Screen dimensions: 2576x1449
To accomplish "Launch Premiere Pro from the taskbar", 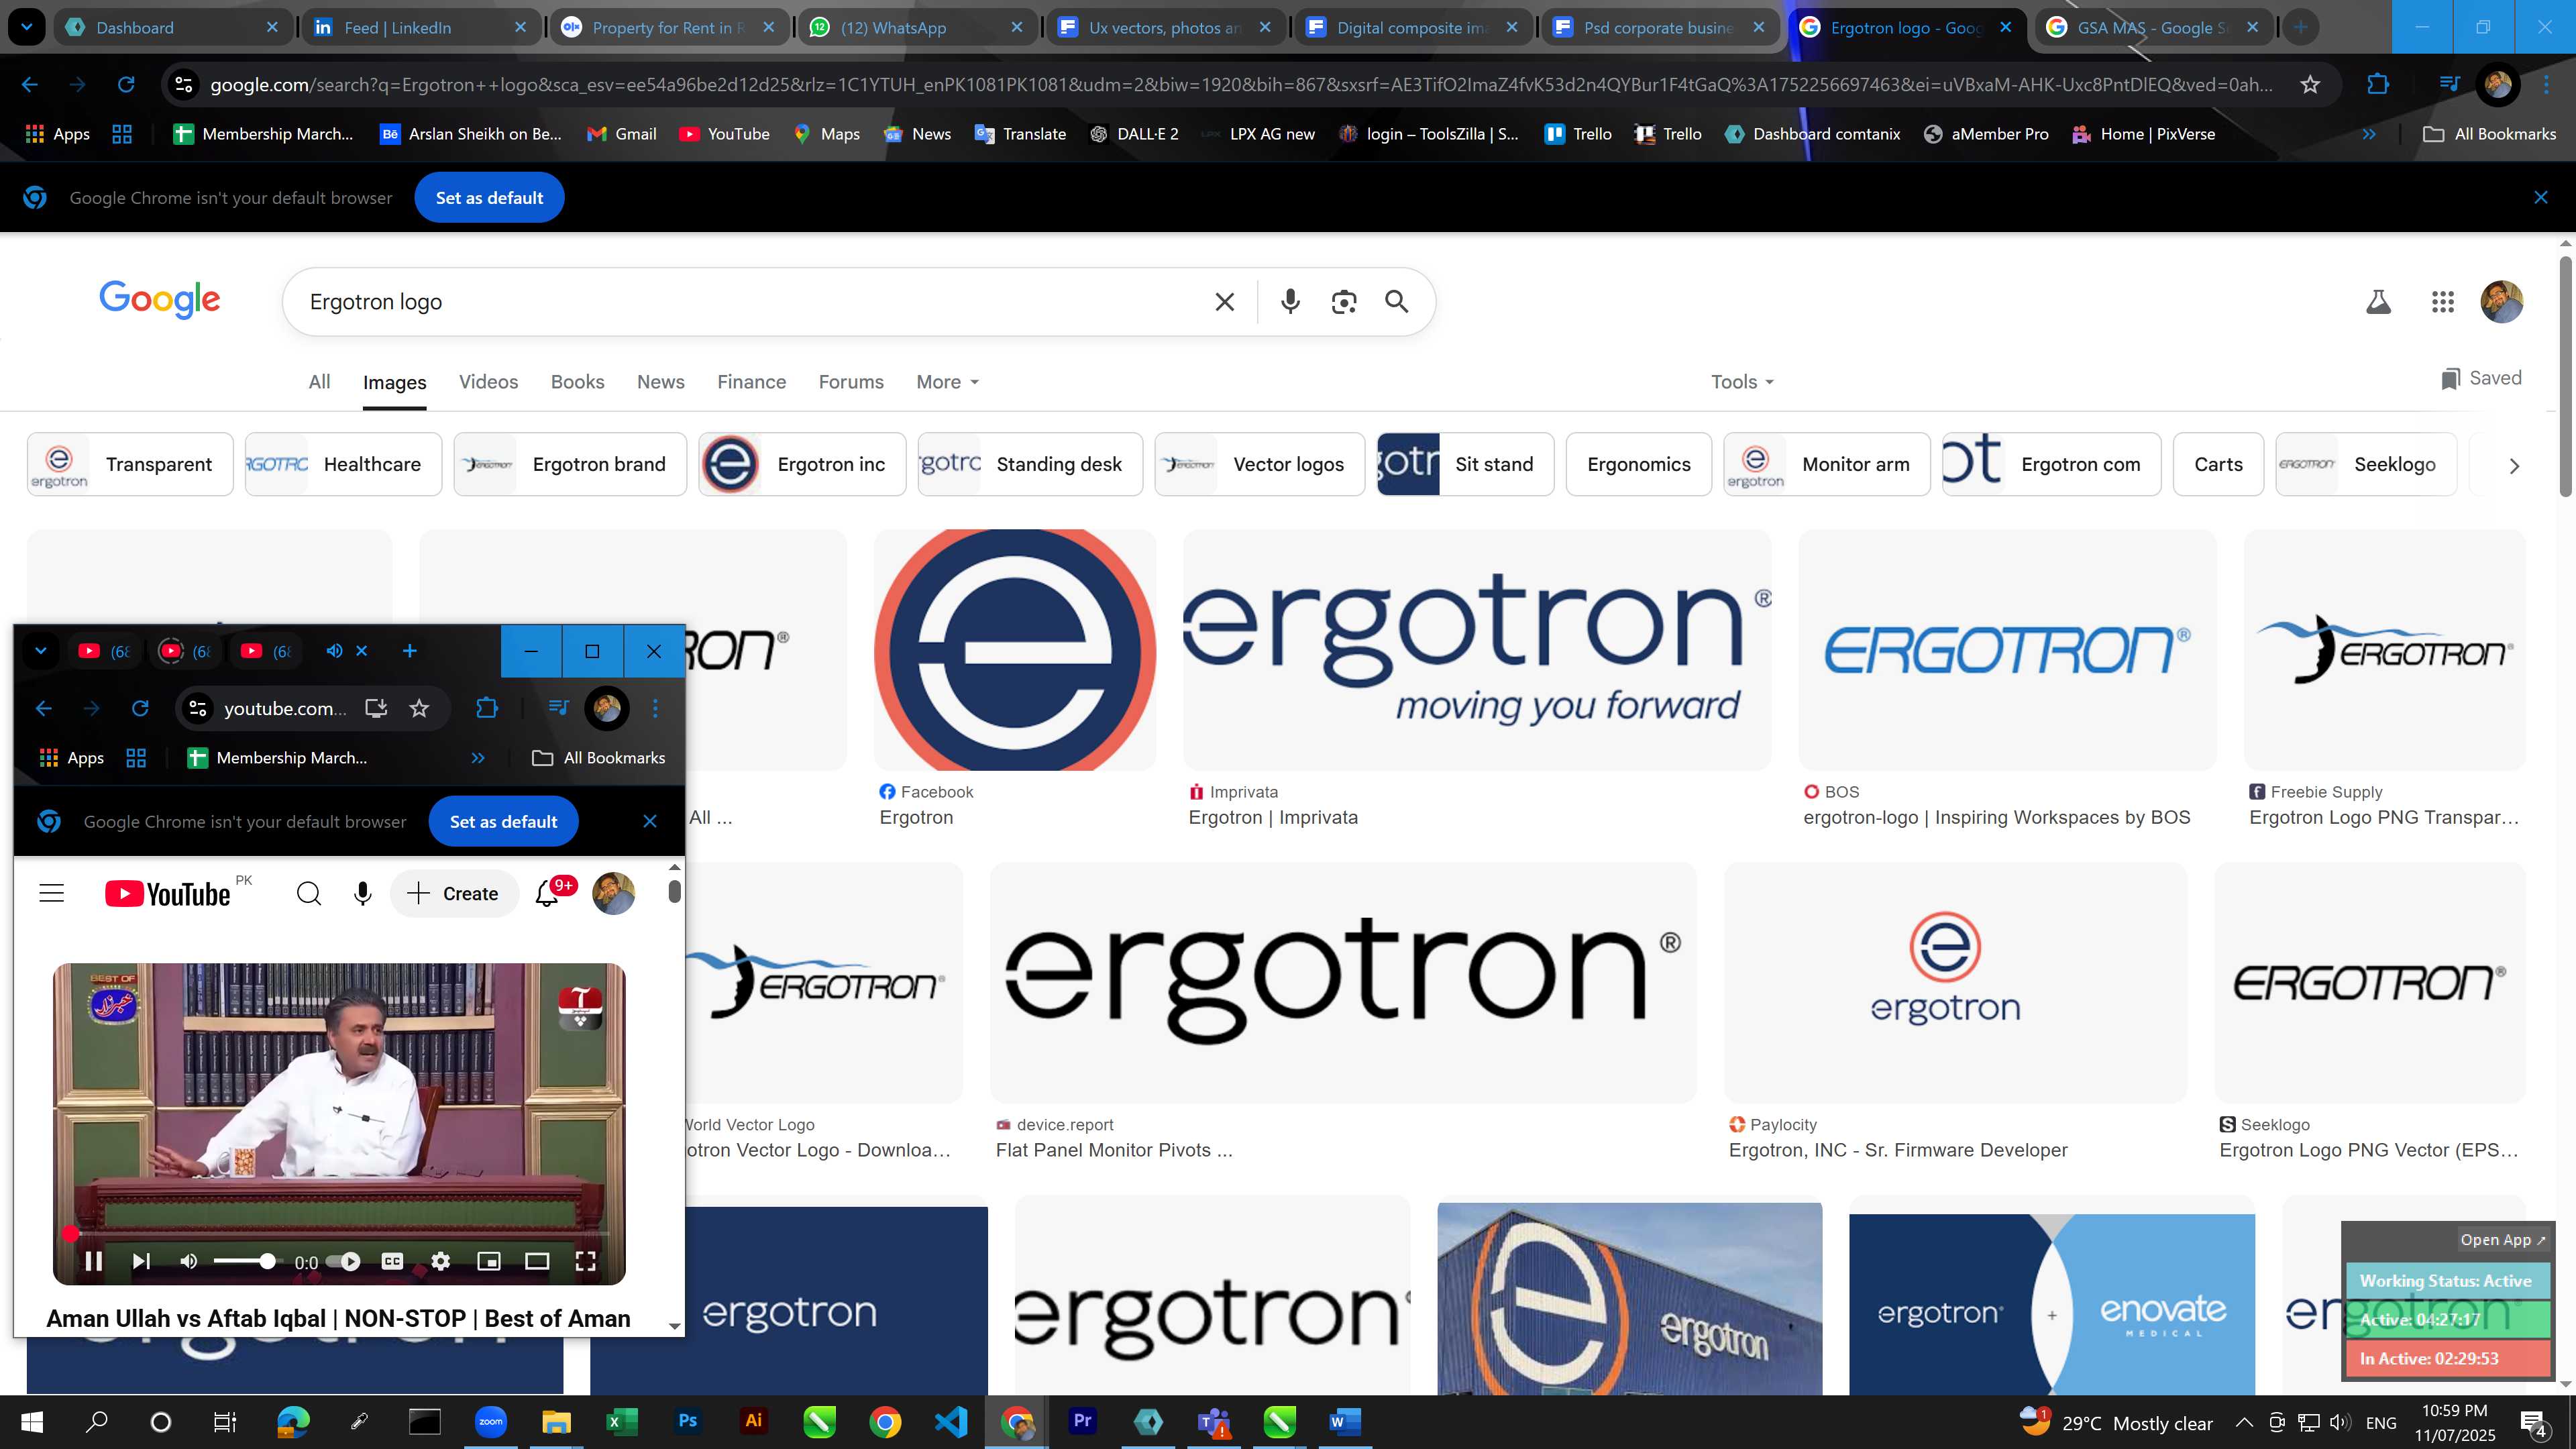I will click(1082, 1421).
